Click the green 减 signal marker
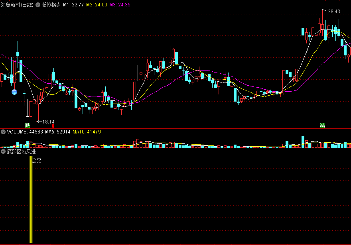The height and width of the screenshot is (245, 351). tap(322, 125)
